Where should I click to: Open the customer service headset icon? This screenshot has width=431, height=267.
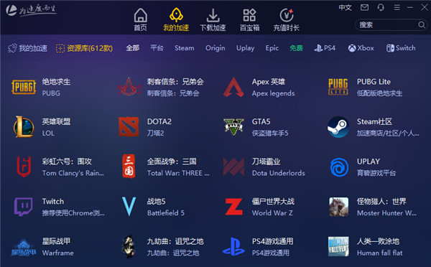click(381, 7)
